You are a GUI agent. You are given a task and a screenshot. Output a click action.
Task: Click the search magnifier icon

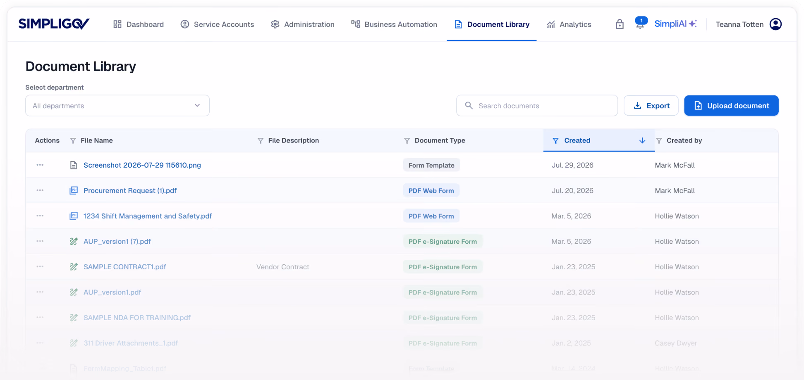[x=469, y=105]
